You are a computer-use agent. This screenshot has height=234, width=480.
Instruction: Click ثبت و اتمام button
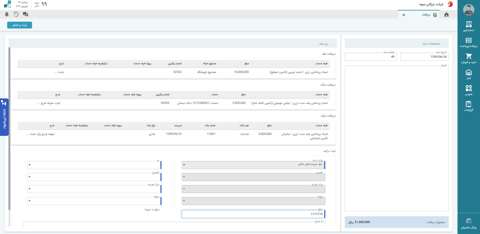pos(19,25)
